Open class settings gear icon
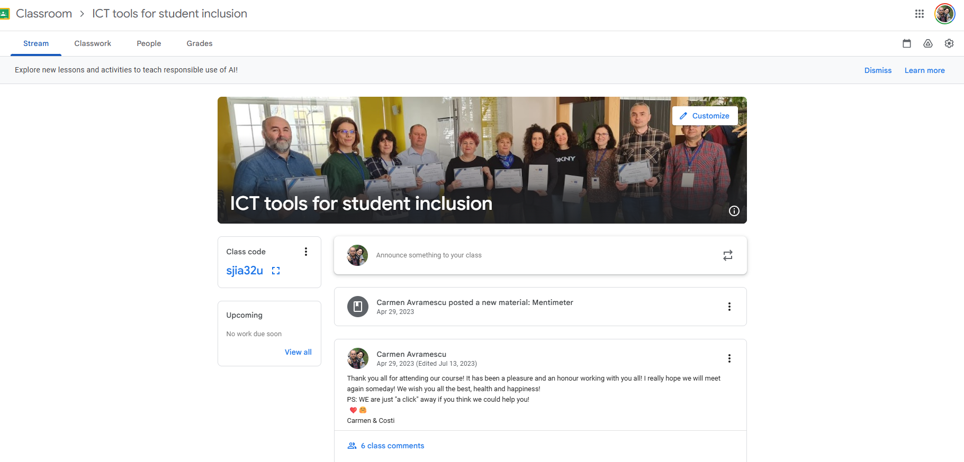 point(949,43)
